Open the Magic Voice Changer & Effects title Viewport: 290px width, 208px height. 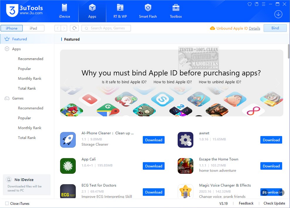225,185
